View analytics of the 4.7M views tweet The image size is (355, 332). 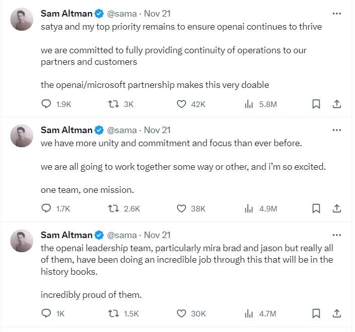pos(248,313)
